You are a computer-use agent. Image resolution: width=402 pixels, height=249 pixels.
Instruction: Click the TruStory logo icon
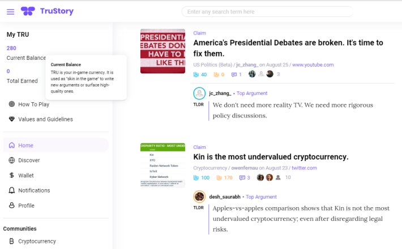point(28,11)
